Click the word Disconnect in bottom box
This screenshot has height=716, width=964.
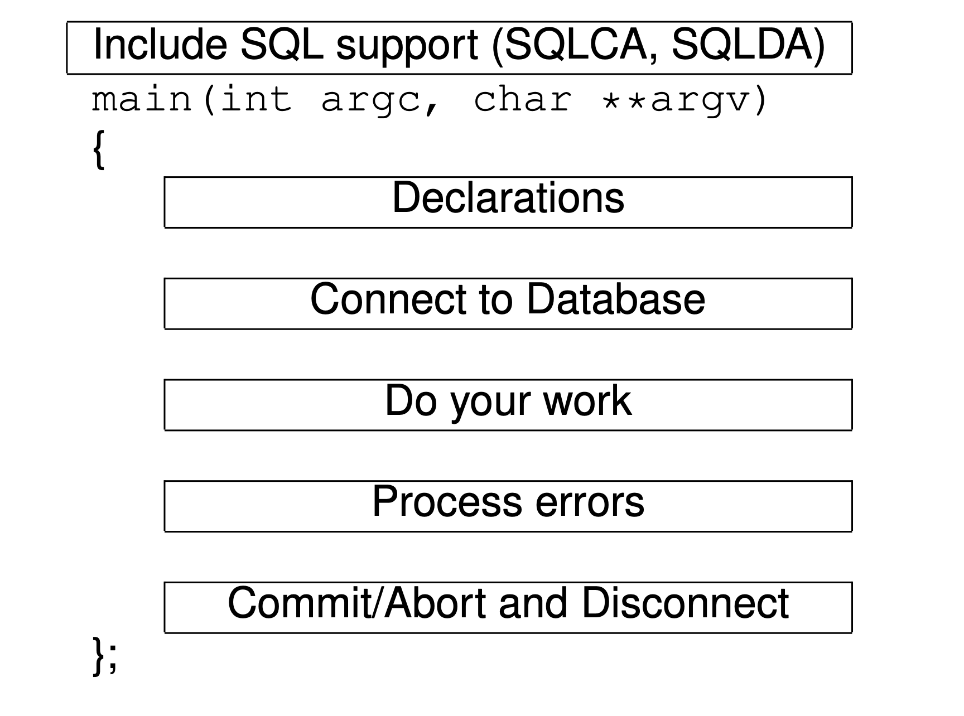pos(685,603)
